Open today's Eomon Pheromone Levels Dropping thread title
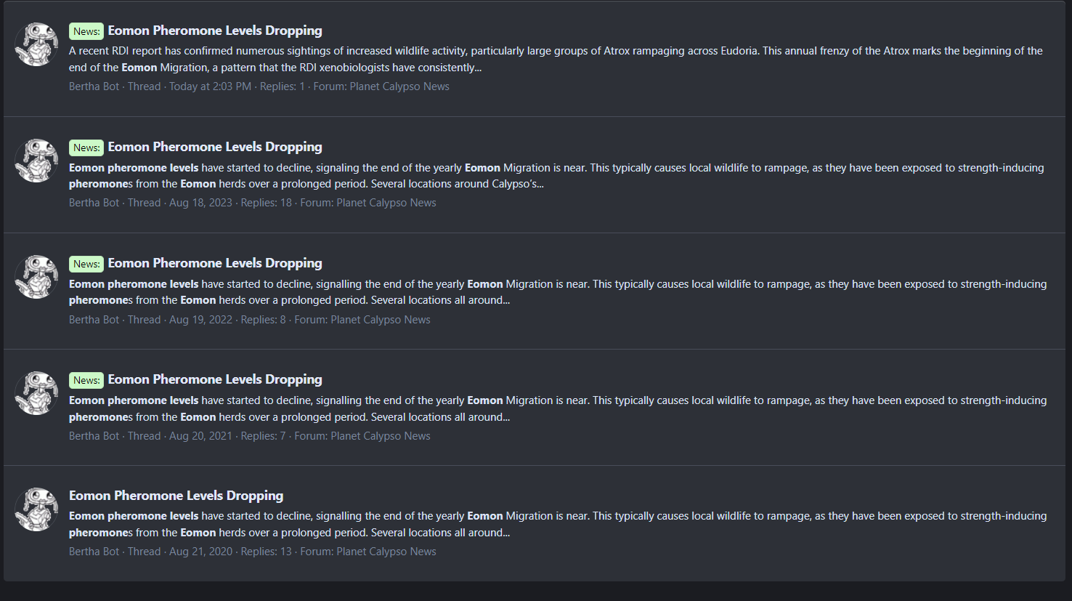This screenshot has height=601, width=1072. 215,31
